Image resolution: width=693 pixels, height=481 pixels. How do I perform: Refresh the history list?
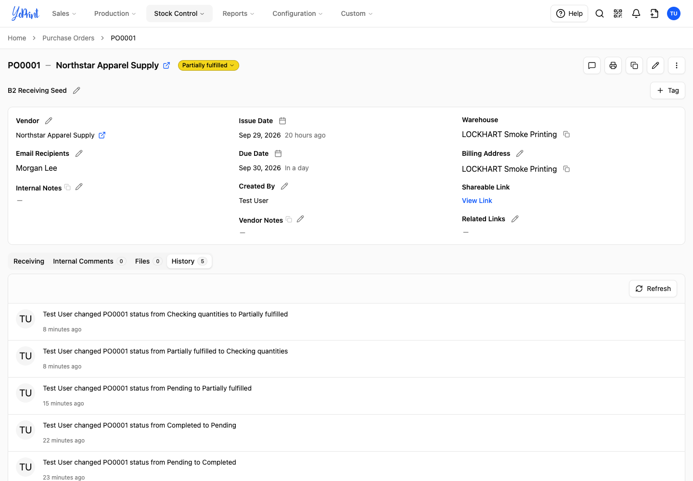pos(653,289)
